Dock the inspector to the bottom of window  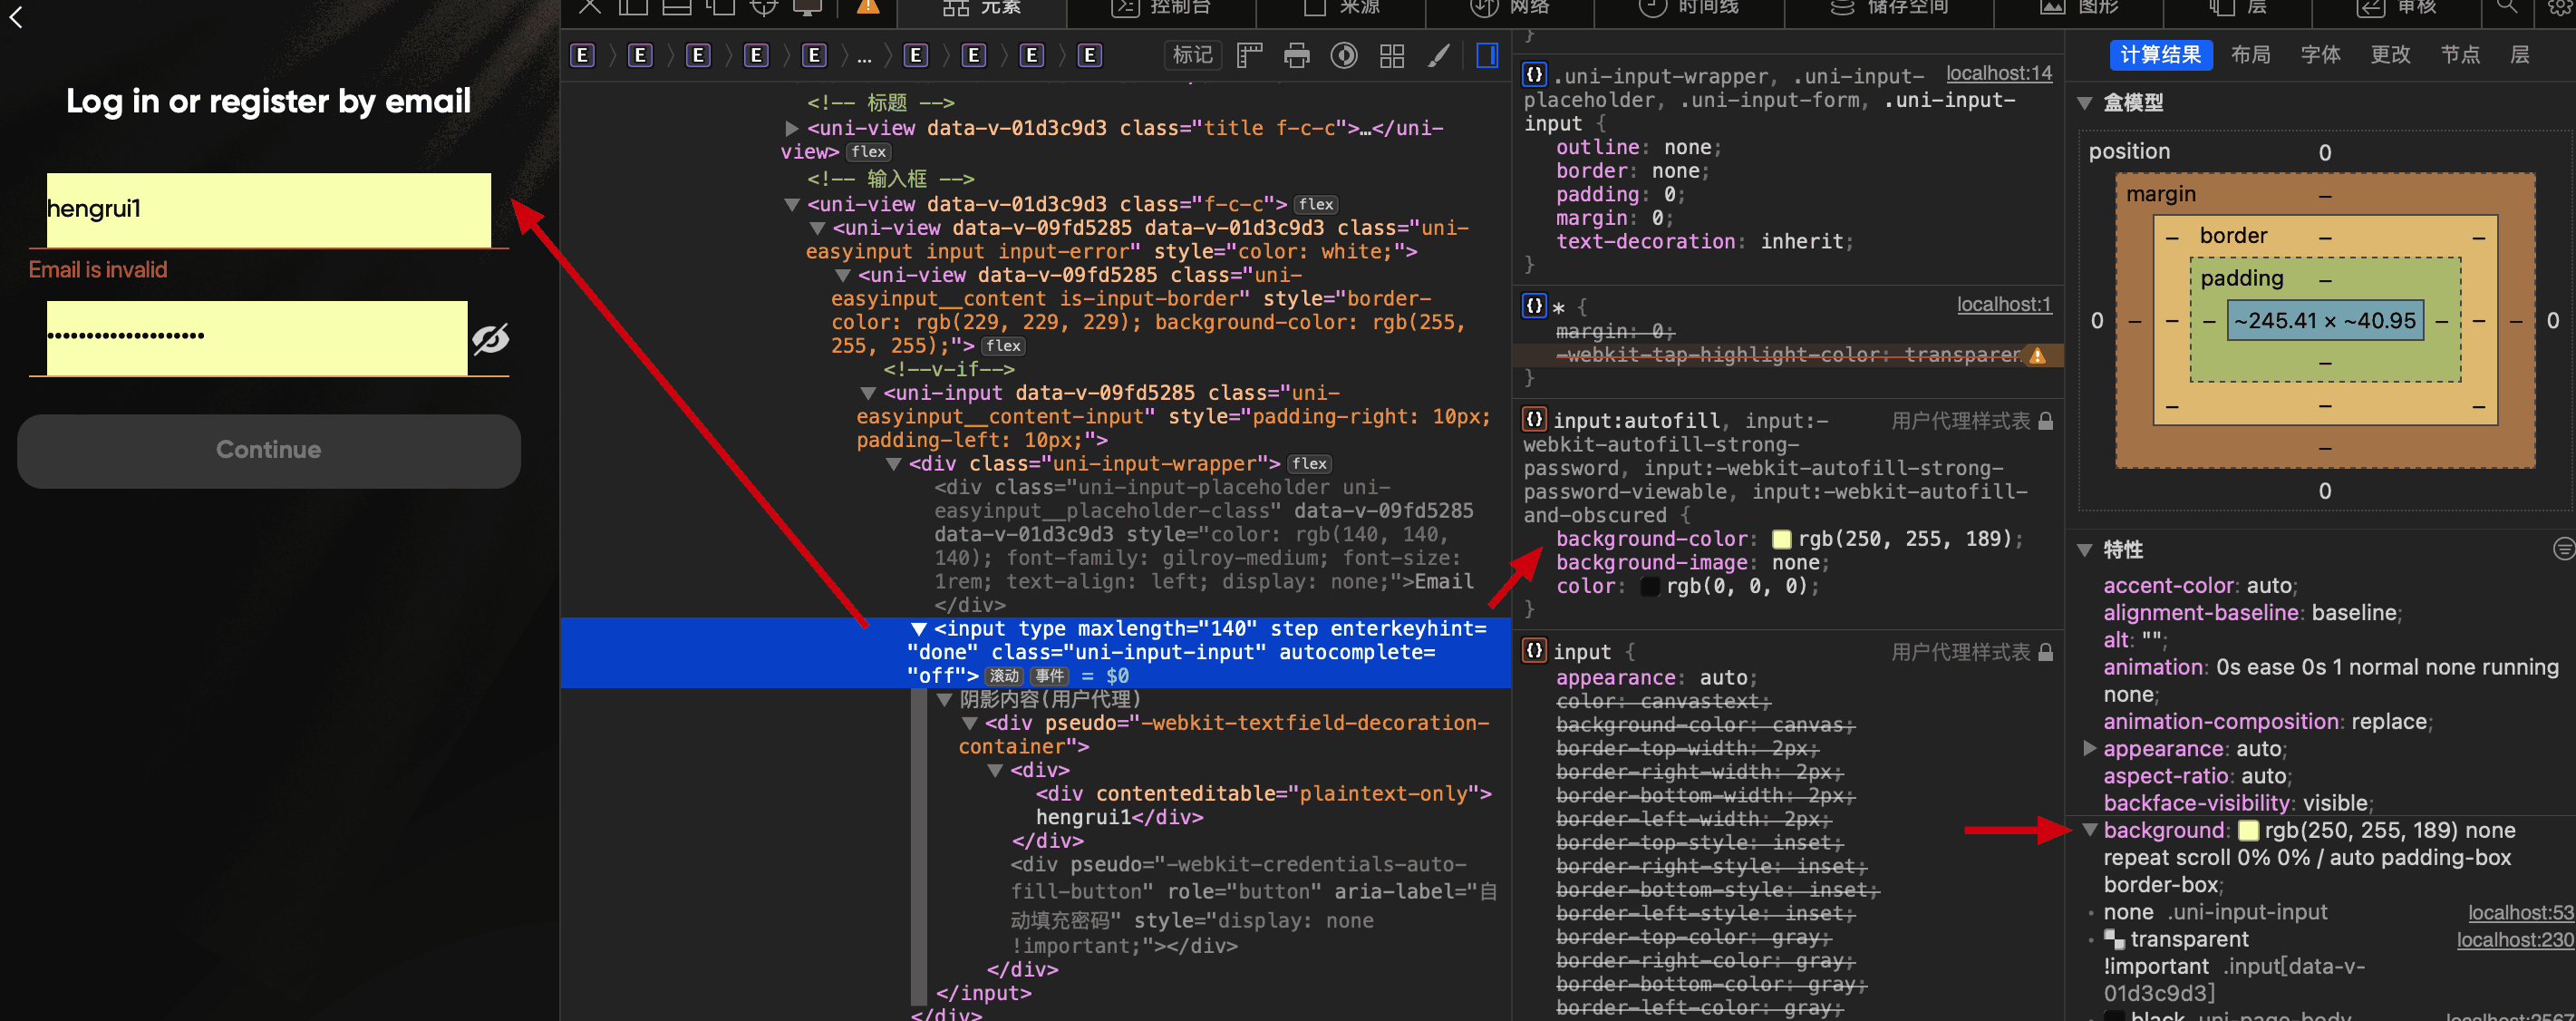click(677, 6)
